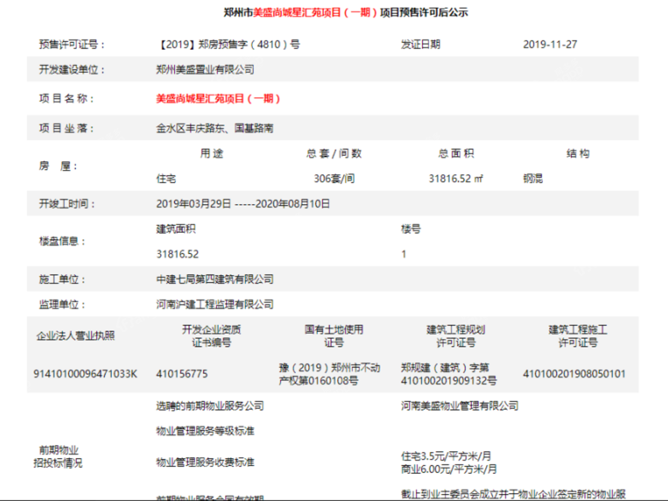The width and height of the screenshot is (668, 501).
Task: Open red link 美盛尚城星汇苑项目（一期）in project name row
Action: 218,99
